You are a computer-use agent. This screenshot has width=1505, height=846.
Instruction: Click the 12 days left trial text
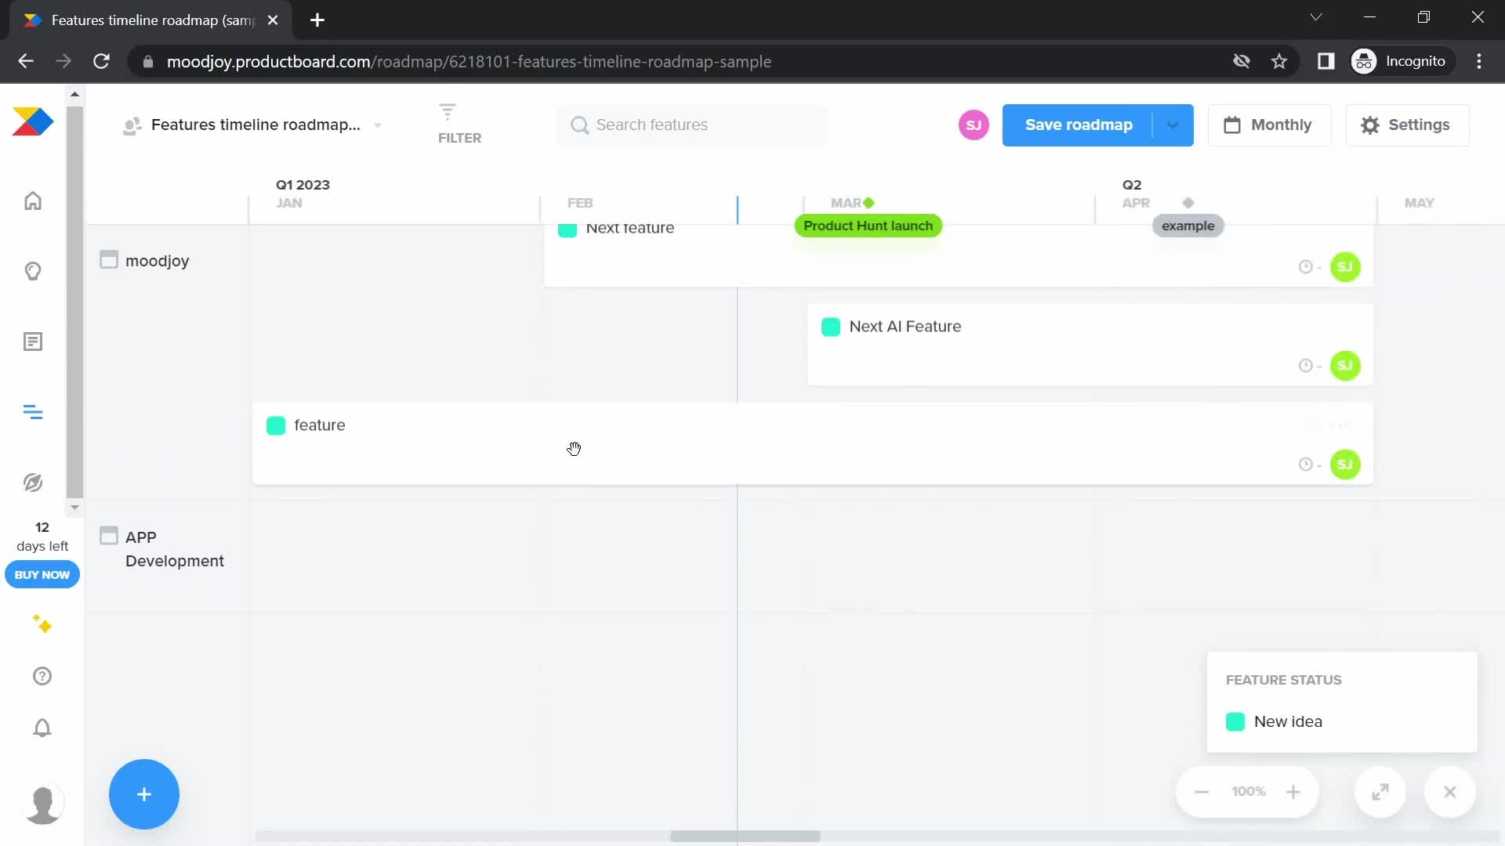tap(42, 537)
